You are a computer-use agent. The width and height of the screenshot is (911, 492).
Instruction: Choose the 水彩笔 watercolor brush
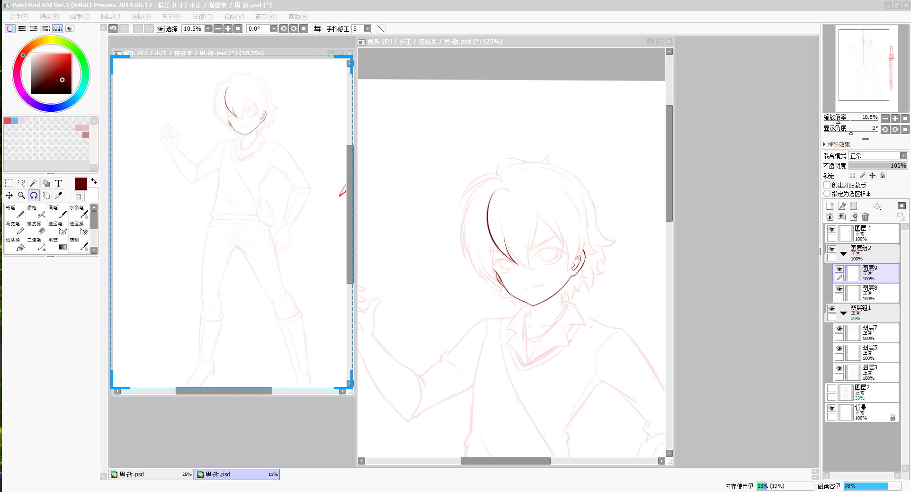pos(79,212)
